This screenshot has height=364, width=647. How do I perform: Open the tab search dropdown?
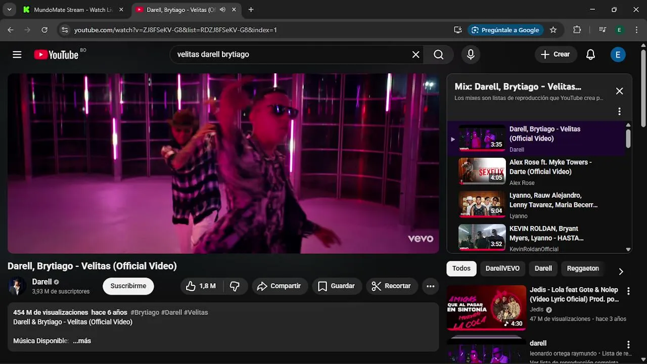coord(9,10)
